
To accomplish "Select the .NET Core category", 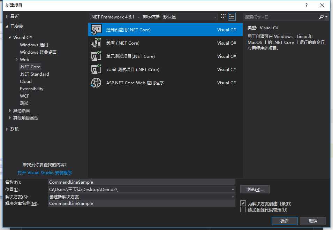I will coord(30,67).
